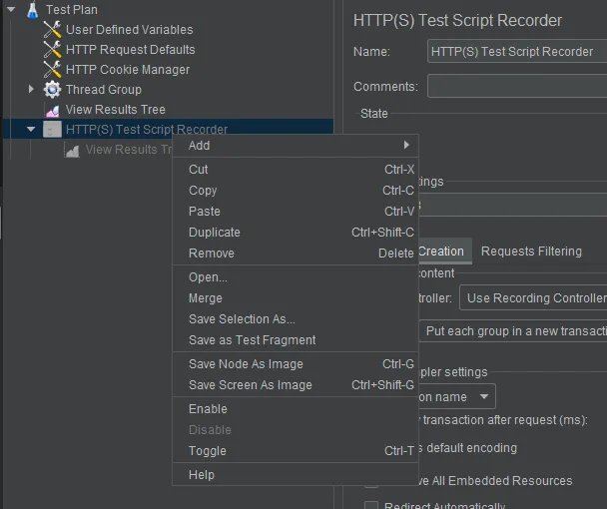Open the Add submenu arrow
Image resolution: width=607 pixels, height=509 pixels.
click(406, 145)
